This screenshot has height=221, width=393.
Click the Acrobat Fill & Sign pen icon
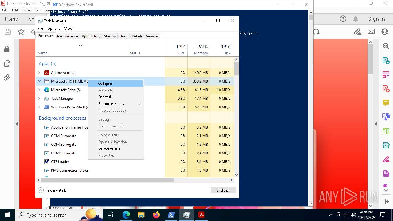[386, 160]
